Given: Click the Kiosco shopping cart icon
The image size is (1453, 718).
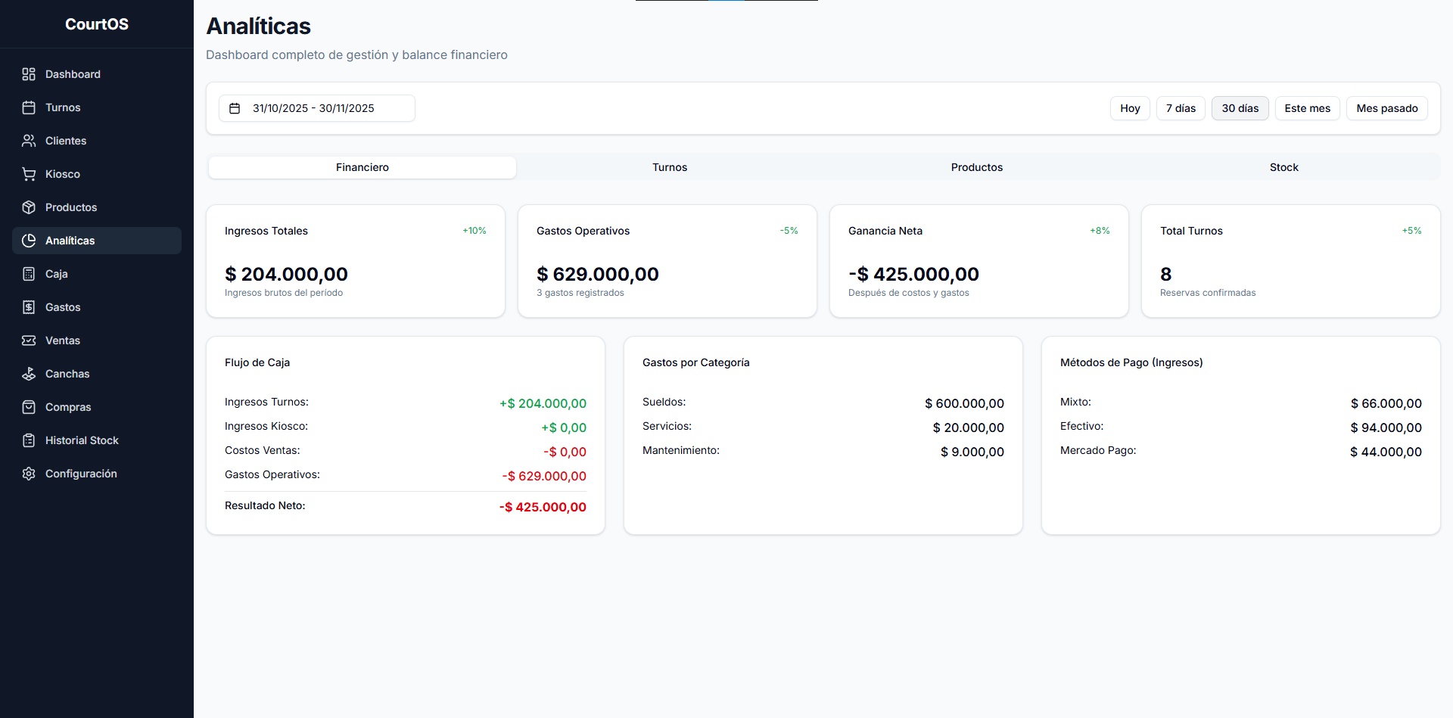Looking at the screenshot, I should [x=29, y=174].
